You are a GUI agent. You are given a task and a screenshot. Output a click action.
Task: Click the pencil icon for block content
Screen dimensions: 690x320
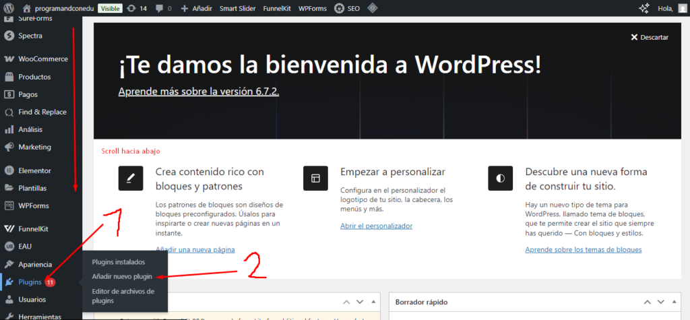tap(131, 179)
